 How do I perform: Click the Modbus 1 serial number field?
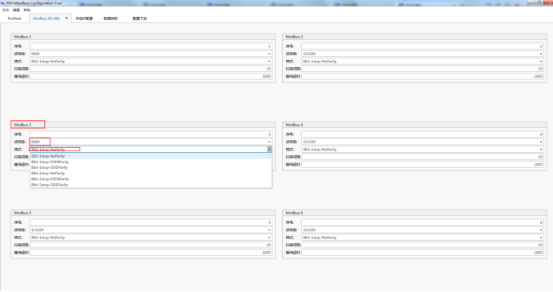coord(151,46)
